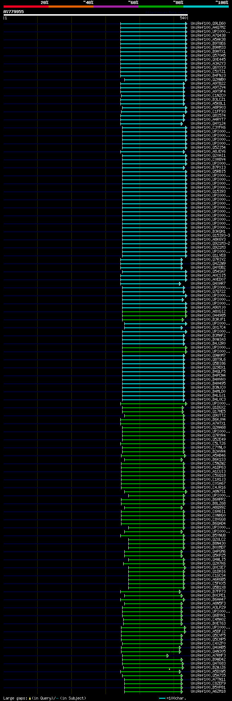Open hit UniRef100_A5AK38

pos(208,40)
